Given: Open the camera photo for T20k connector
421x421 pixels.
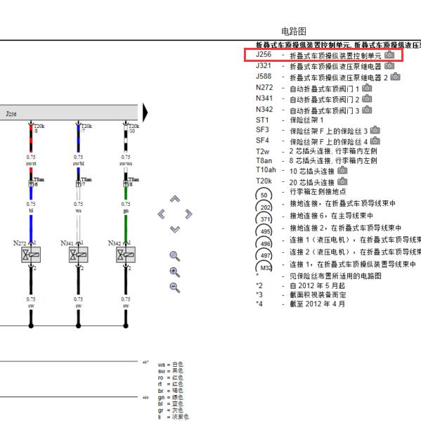Looking at the screenshot, I should pyautogui.click(x=342, y=182).
